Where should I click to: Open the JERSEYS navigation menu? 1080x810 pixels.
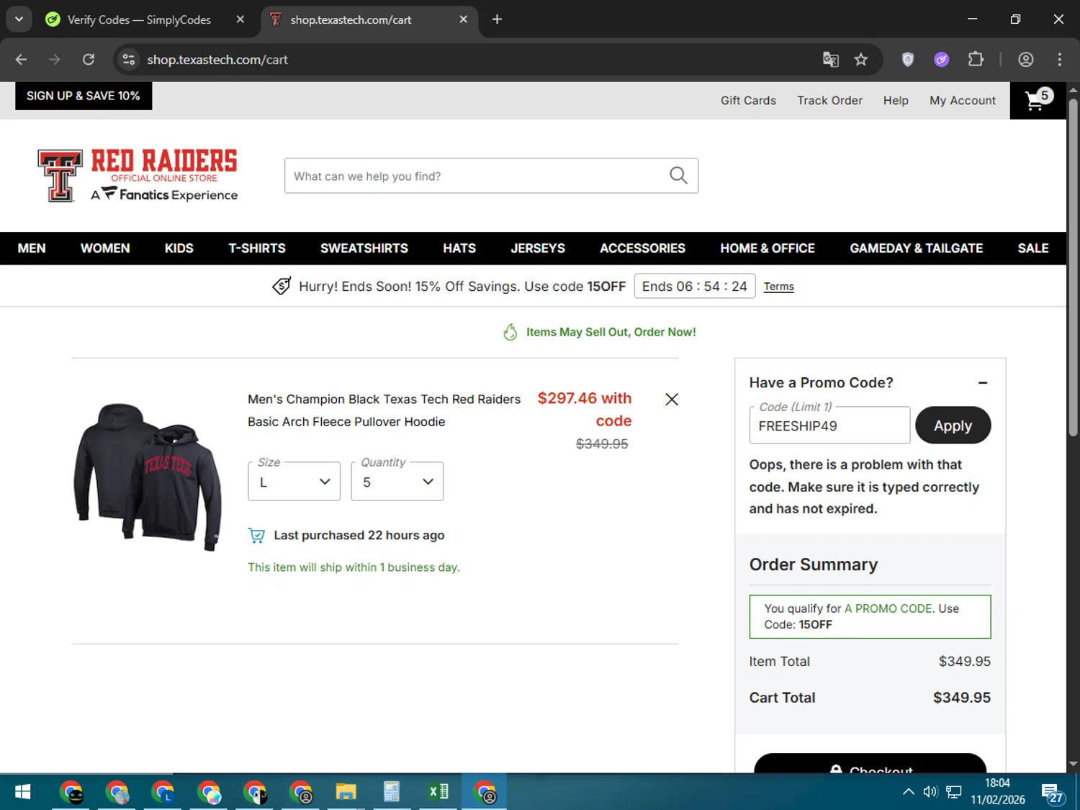tap(538, 248)
